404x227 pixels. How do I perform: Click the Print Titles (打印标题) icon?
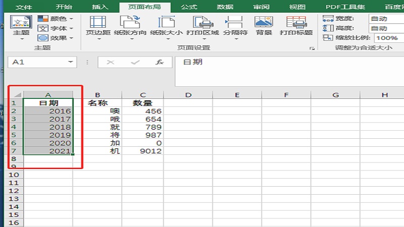[x=296, y=25]
